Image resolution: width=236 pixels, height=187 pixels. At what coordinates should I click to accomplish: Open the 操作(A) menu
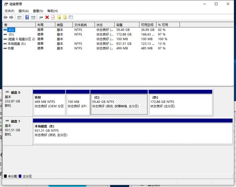point(24,11)
